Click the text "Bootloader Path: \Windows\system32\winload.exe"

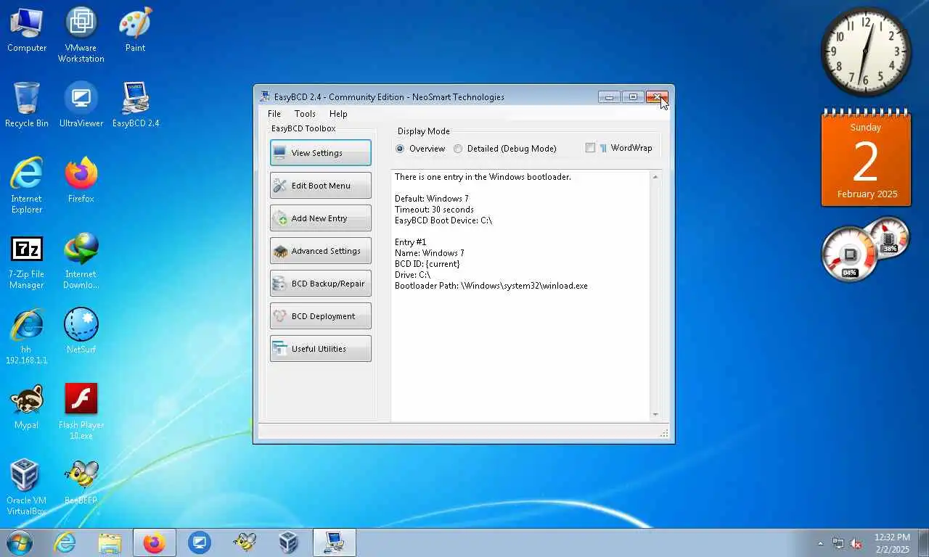(491, 286)
